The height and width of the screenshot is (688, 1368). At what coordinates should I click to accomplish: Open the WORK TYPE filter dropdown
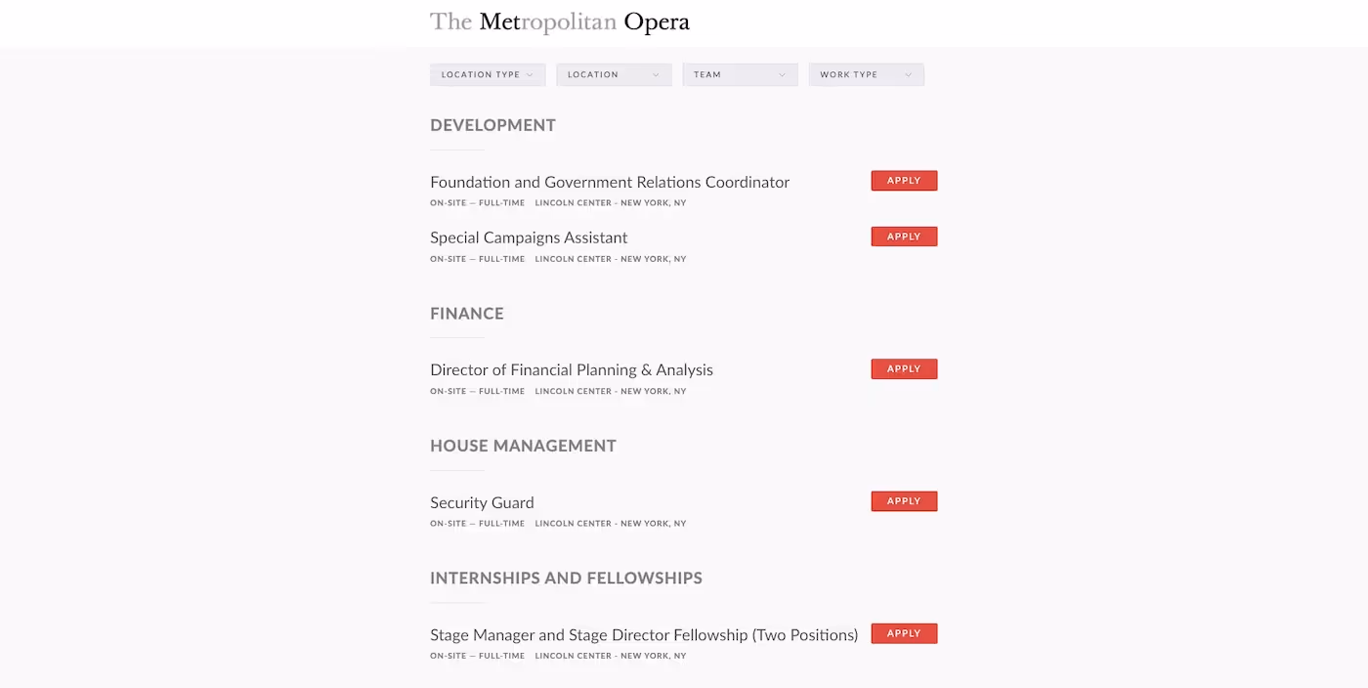coord(865,74)
